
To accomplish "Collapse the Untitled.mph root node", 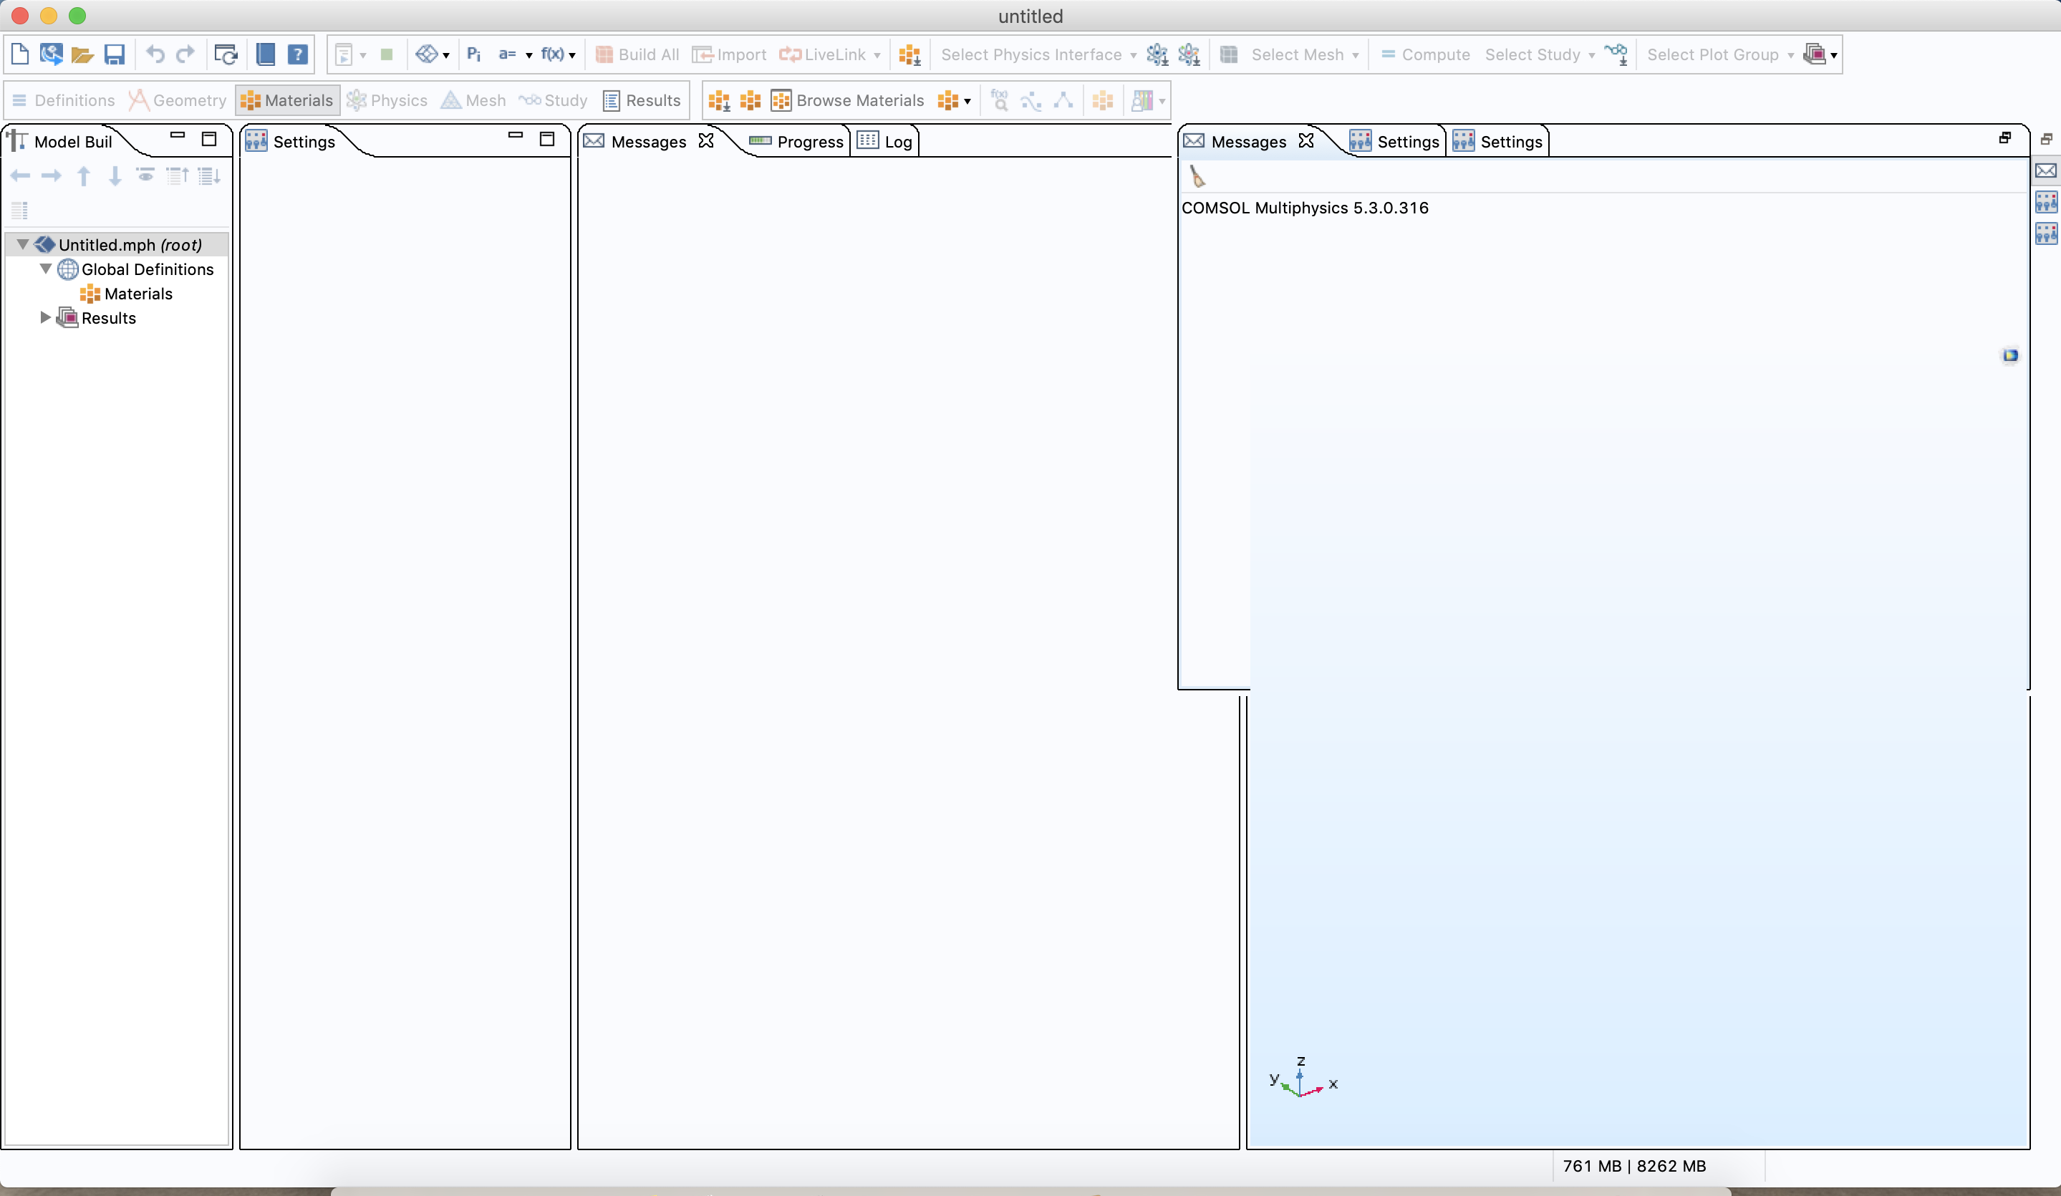I will click(x=23, y=243).
